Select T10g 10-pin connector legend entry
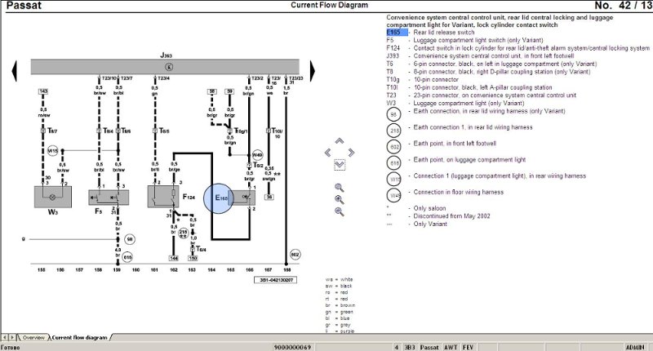653x351 pixels. [x=422, y=80]
